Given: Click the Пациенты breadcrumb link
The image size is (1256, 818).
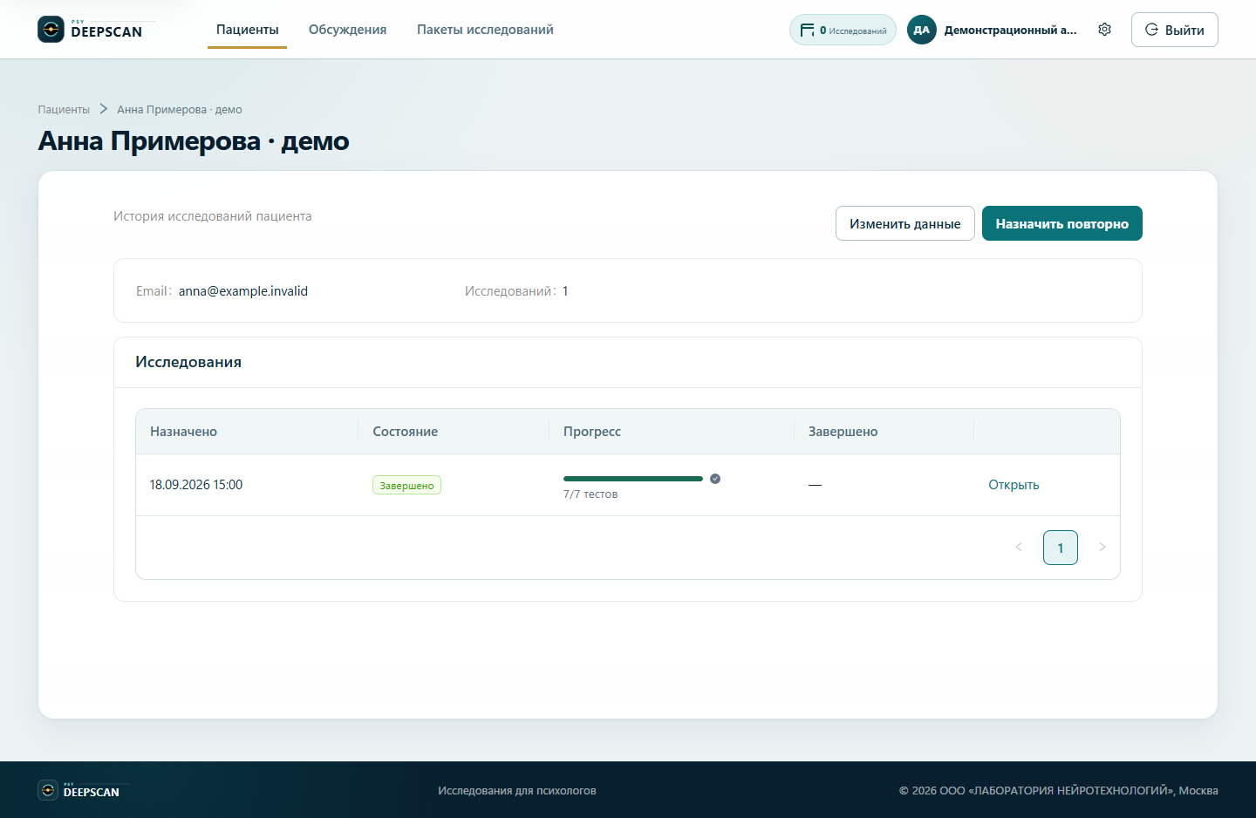Looking at the screenshot, I should 64,109.
